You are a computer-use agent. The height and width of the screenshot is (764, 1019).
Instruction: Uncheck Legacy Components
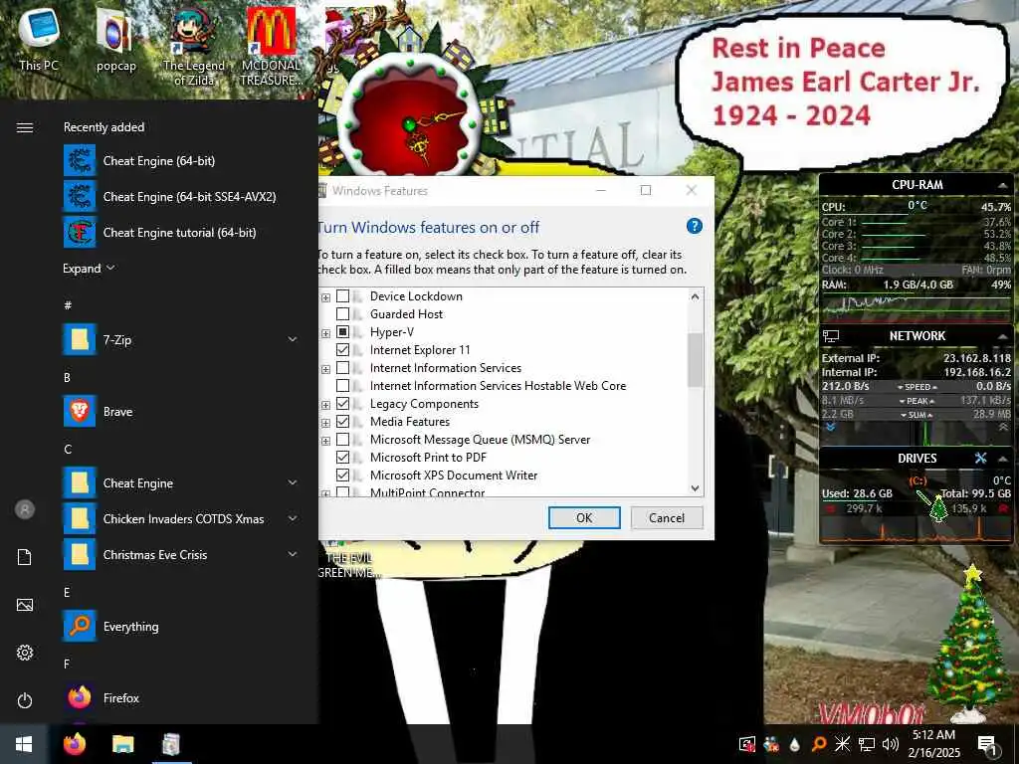click(x=342, y=404)
